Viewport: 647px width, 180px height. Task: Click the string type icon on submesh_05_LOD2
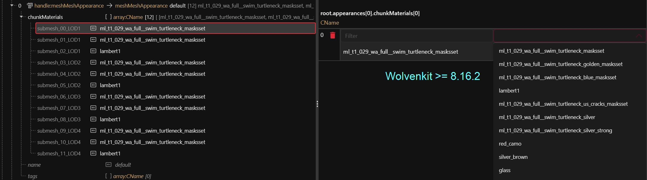tap(93, 85)
